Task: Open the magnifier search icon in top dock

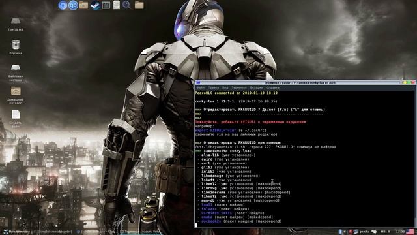Action: coord(127,5)
